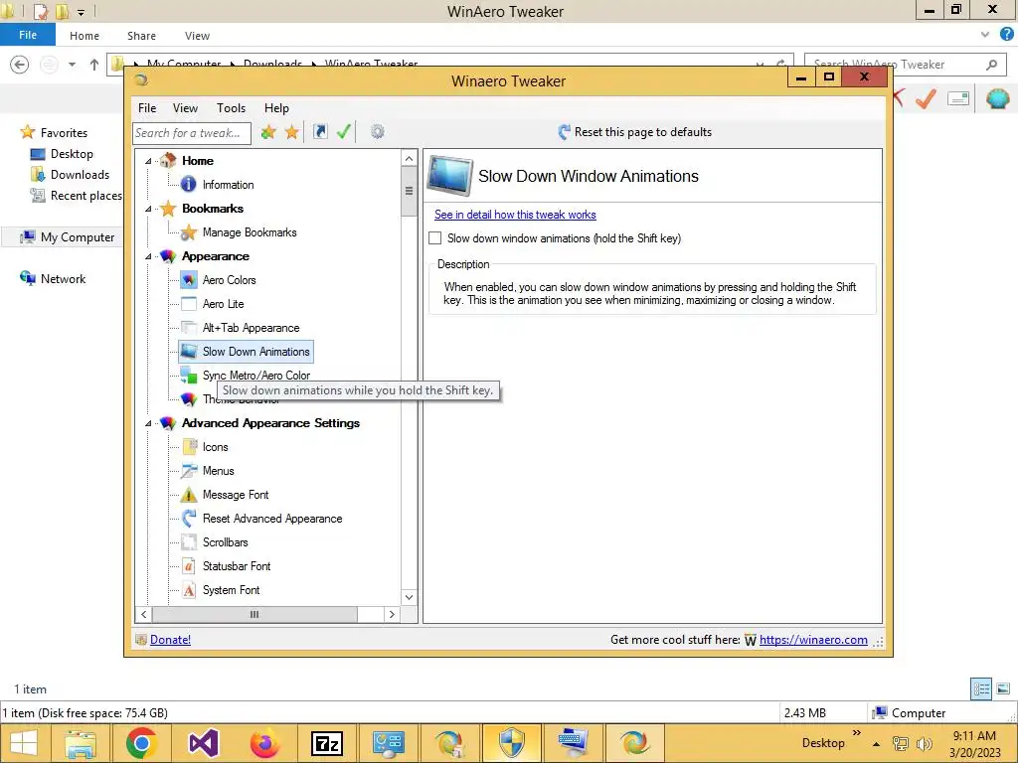
Task: Click the Sync Metro/Aero Color icon
Action: pos(188,375)
